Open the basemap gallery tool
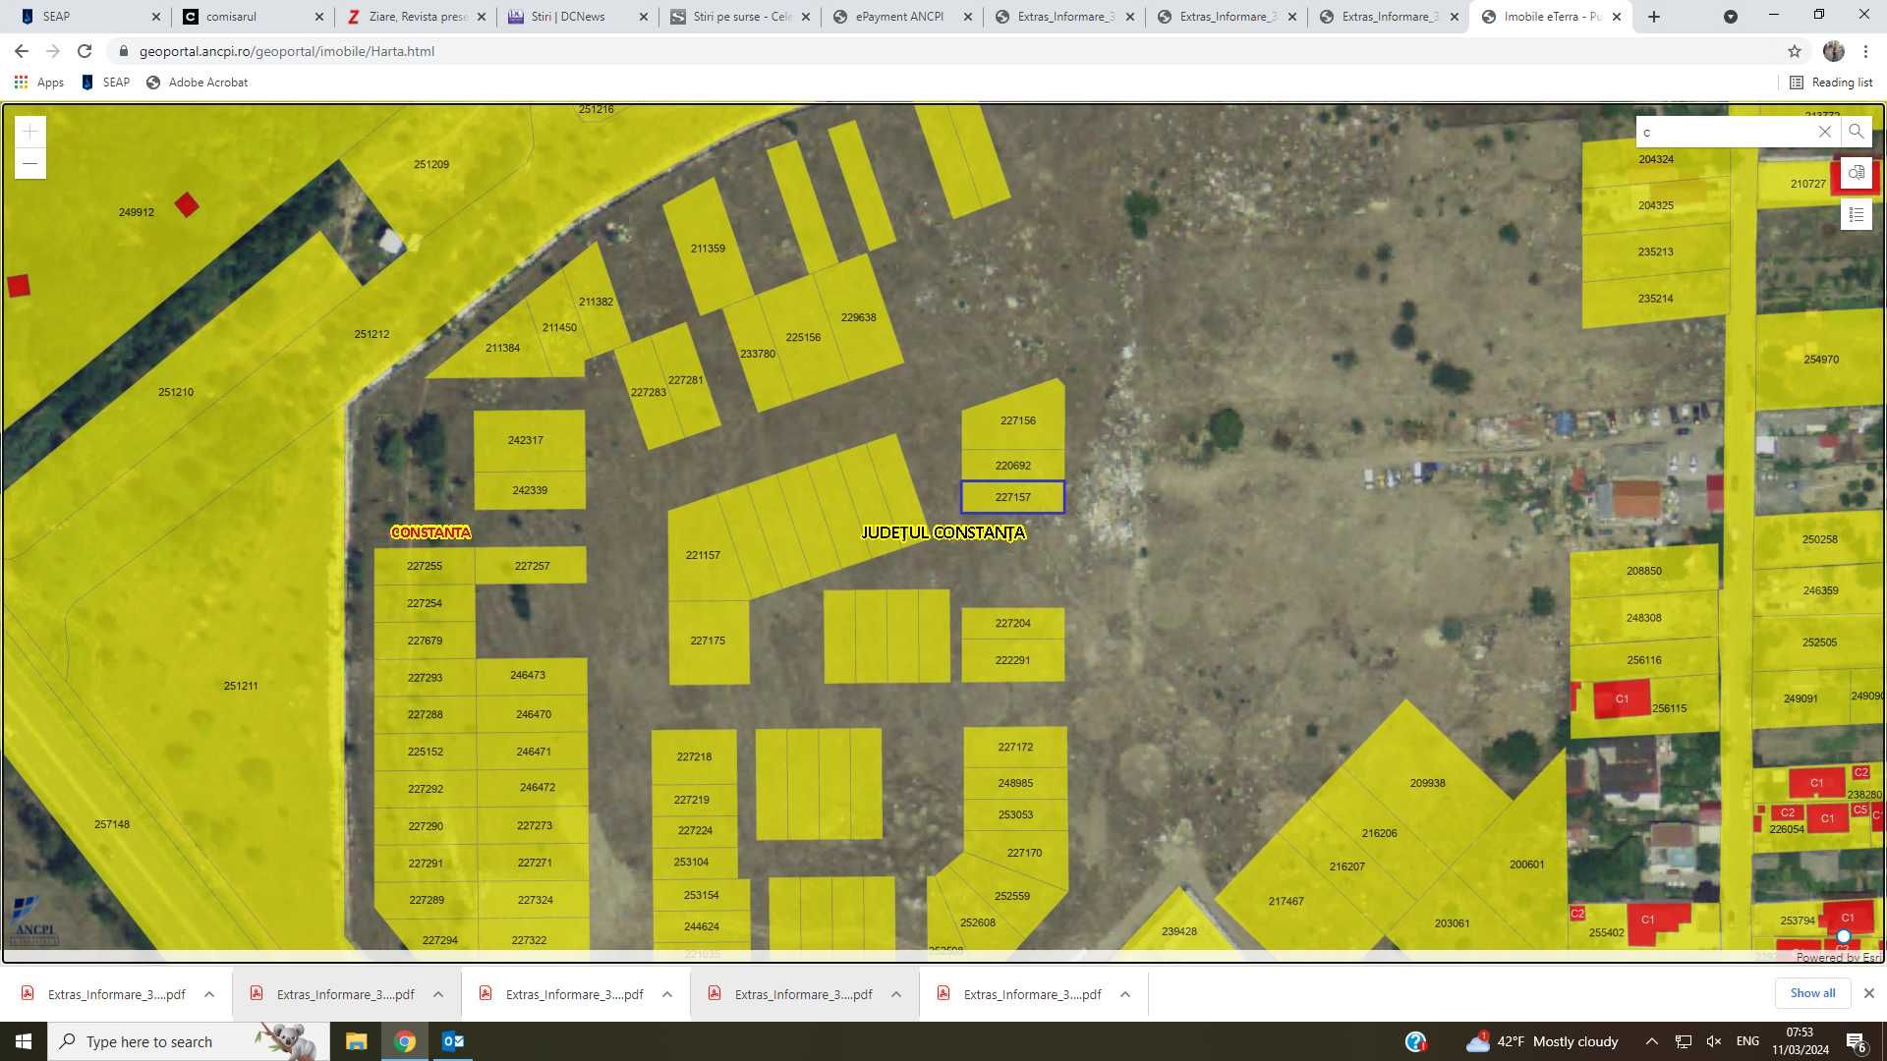The image size is (1887, 1061). (1856, 173)
